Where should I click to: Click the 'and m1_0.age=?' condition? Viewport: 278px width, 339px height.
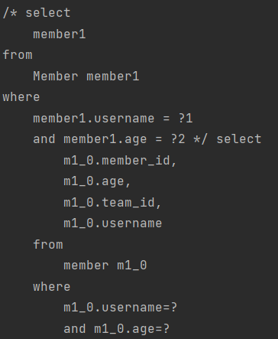coord(116,329)
